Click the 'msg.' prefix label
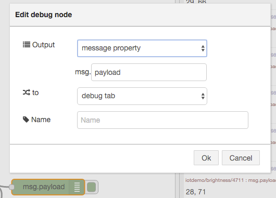 coord(83,72)
